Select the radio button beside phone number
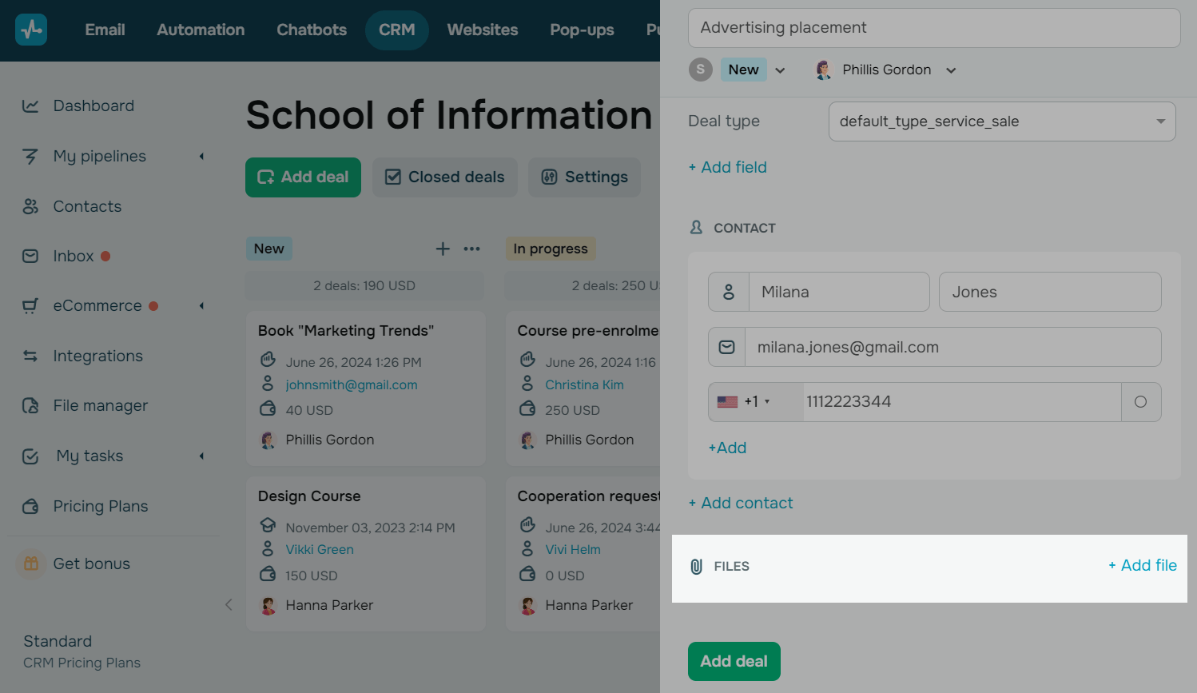Screen dimensions: 1197x693 point(1140,402)
